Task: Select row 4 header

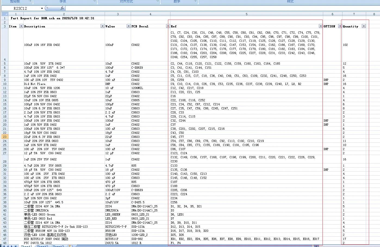Action: [x=5, y=45]
